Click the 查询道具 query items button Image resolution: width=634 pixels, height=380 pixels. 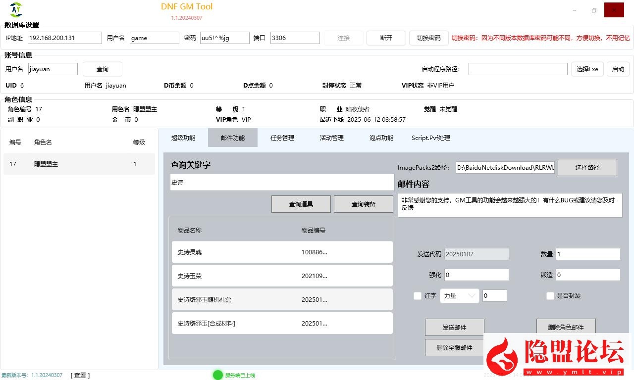pos(301,204)
